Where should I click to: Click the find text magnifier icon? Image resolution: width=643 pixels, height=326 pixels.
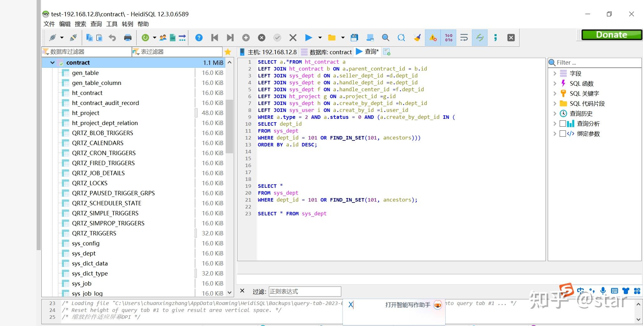point(385,38)
